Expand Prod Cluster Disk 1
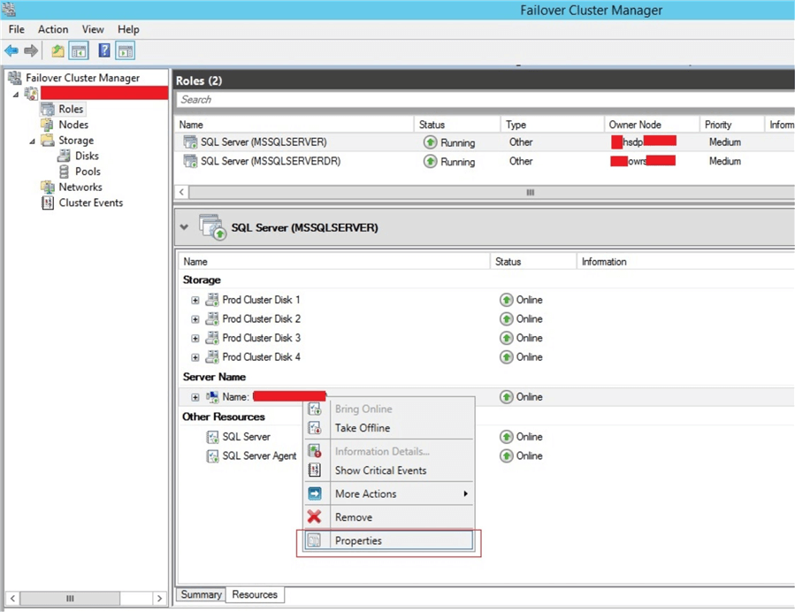 196,300
